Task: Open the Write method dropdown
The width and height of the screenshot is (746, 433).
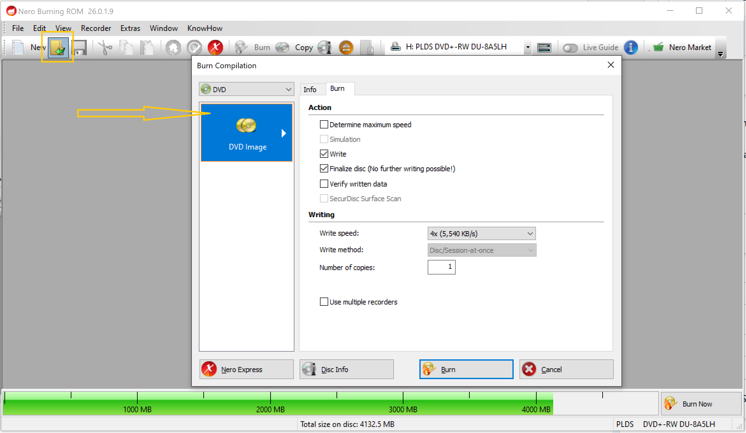Action: coord(482,250)
